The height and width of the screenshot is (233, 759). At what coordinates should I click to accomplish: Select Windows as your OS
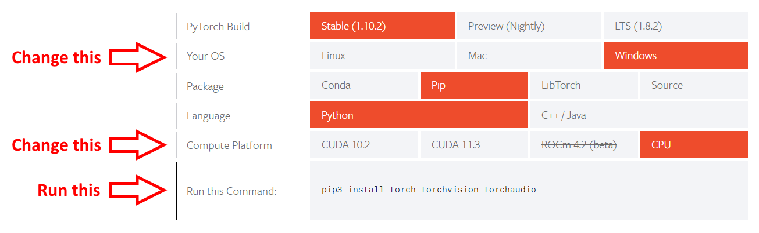(x=675, y=56)
